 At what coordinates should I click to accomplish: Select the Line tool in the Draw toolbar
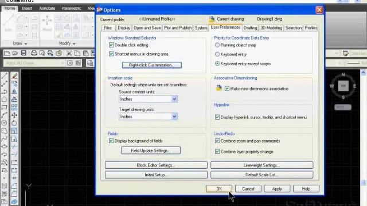click(x=4, y=76)
